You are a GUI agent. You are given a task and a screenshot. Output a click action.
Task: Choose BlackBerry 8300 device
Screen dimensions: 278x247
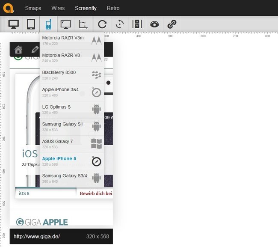[72, 75]
